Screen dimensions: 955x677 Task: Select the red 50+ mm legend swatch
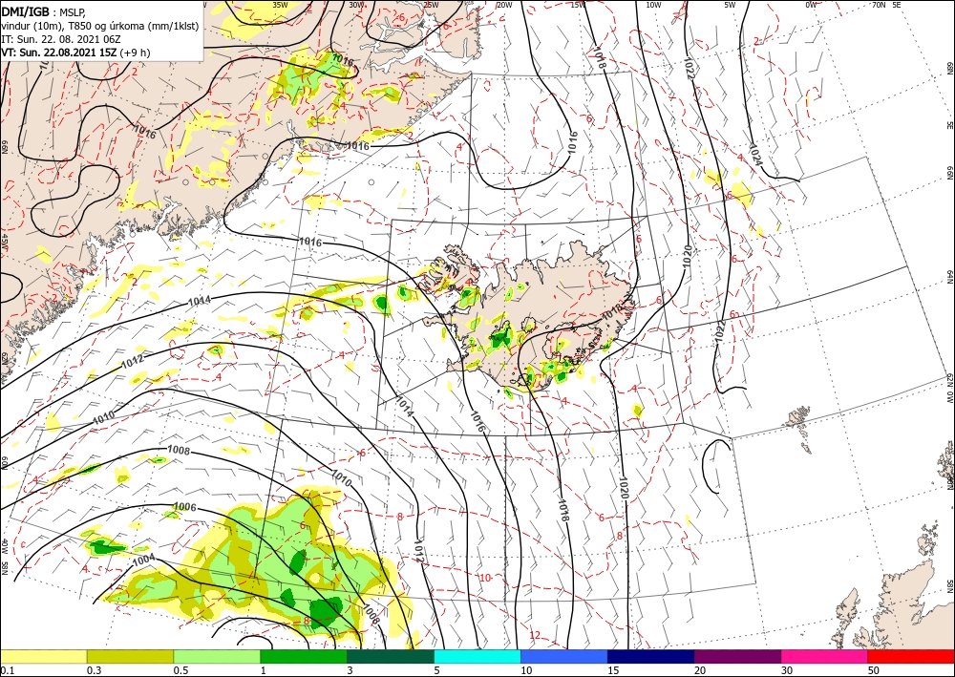[x=911, y=656]
